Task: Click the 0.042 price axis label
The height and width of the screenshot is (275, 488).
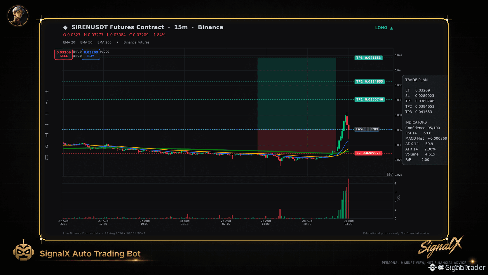Action: (x=398, y=55)
